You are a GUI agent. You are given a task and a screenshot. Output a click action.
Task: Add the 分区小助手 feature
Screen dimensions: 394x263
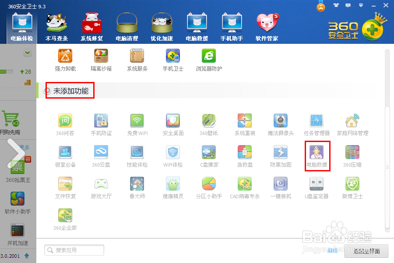[x=209, y=188]
